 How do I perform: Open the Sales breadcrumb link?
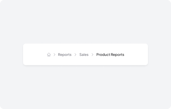point(84,55)
